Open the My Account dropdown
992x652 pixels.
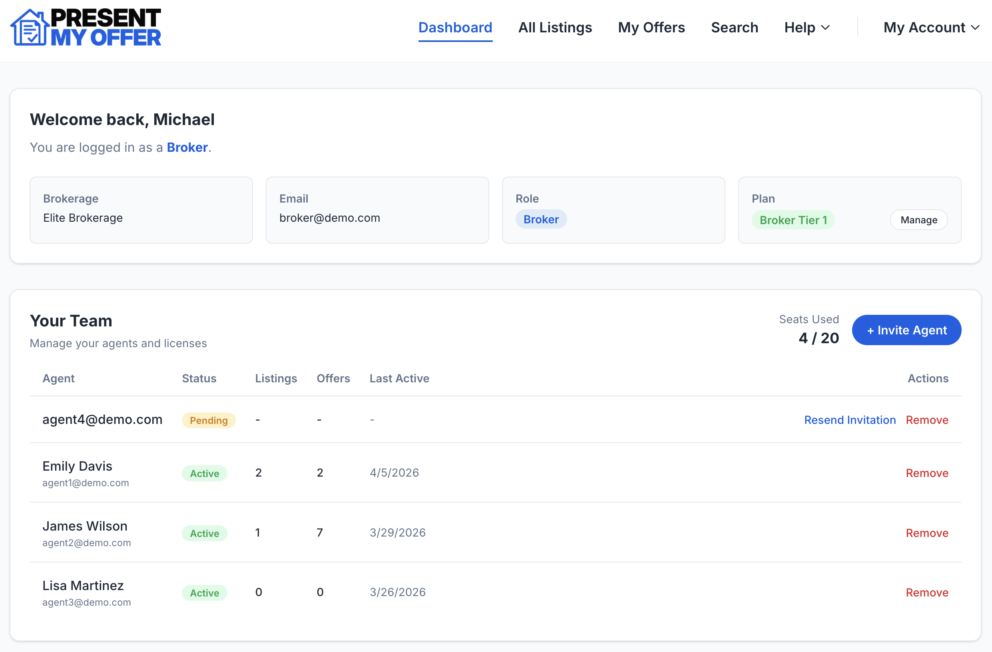tap(931, 27)
